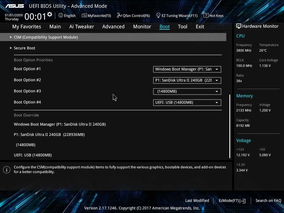This screenshot has width=284, height=213.
Task: Switch to Main tab
Action: click(x=55, y=27)
